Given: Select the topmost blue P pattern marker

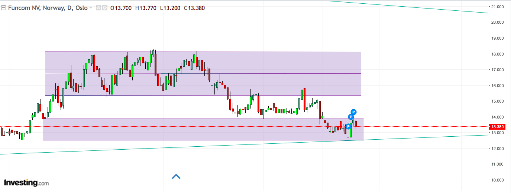Looking at the screenshot, I should [x=354, y=112].
